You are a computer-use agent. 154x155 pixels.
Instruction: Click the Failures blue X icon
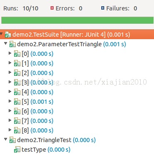[x=103, y=8]
